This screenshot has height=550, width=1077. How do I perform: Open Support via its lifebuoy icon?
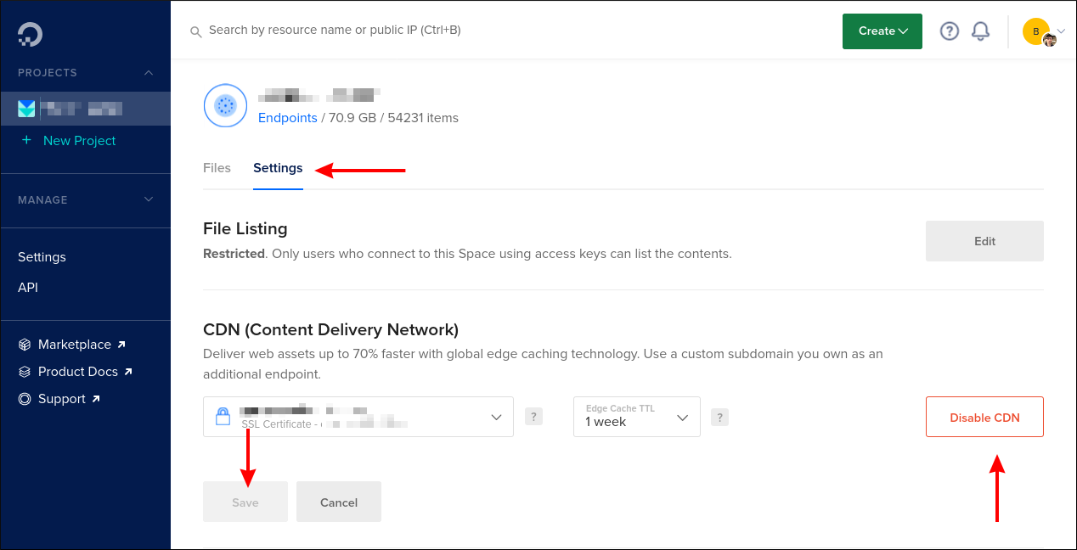[24, 398]
